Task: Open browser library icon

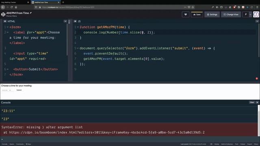Action: click(217, 7)
